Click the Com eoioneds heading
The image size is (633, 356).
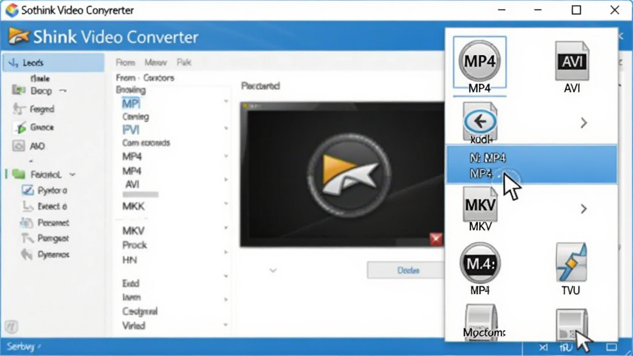146,143
